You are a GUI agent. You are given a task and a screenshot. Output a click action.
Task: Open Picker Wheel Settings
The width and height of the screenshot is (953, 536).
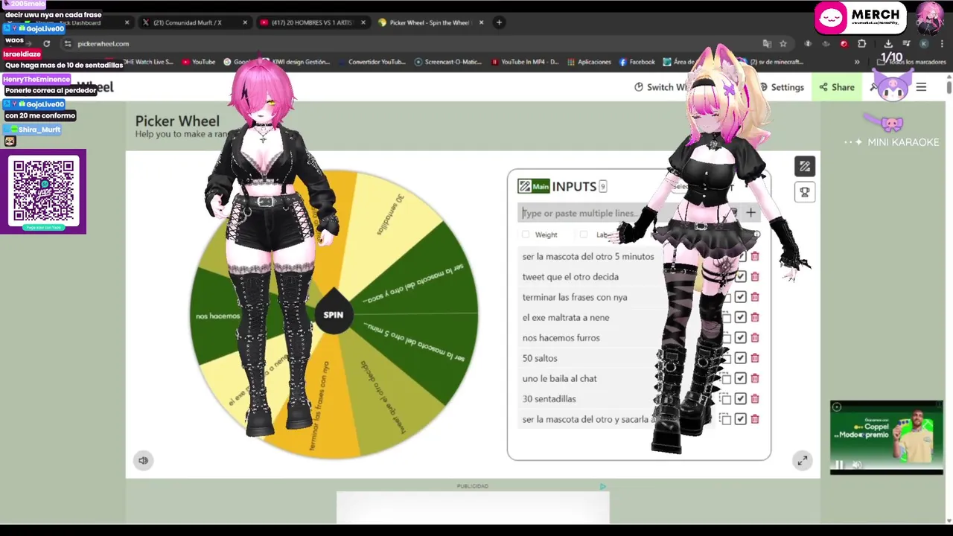781,87
